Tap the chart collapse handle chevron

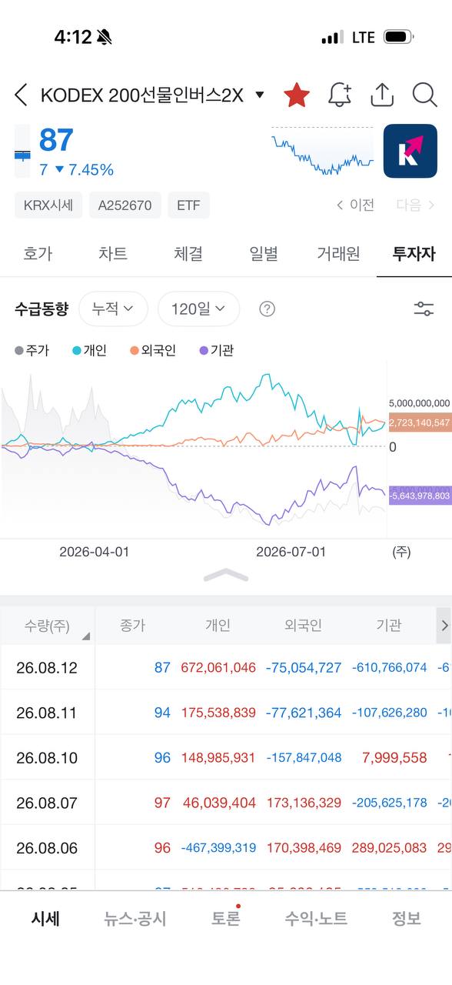point(226,575)
